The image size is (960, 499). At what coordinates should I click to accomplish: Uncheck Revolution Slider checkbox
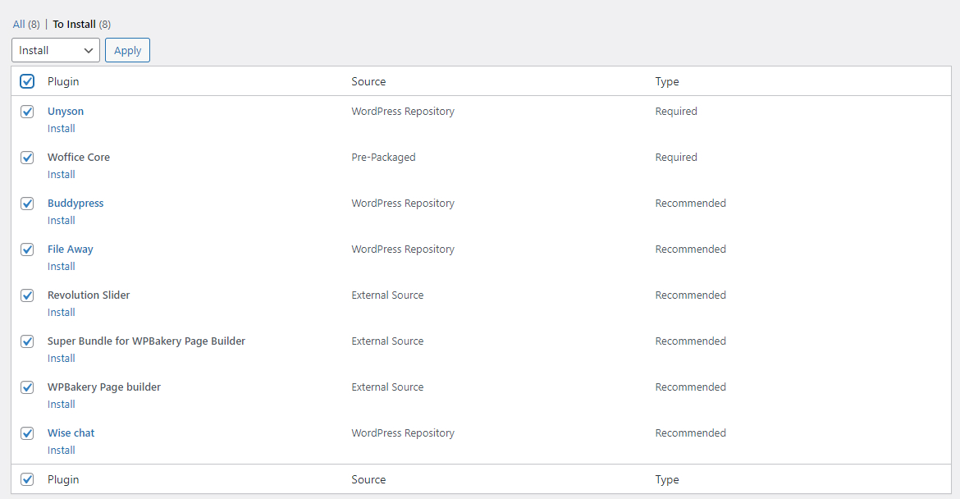[x=27, y=295]
